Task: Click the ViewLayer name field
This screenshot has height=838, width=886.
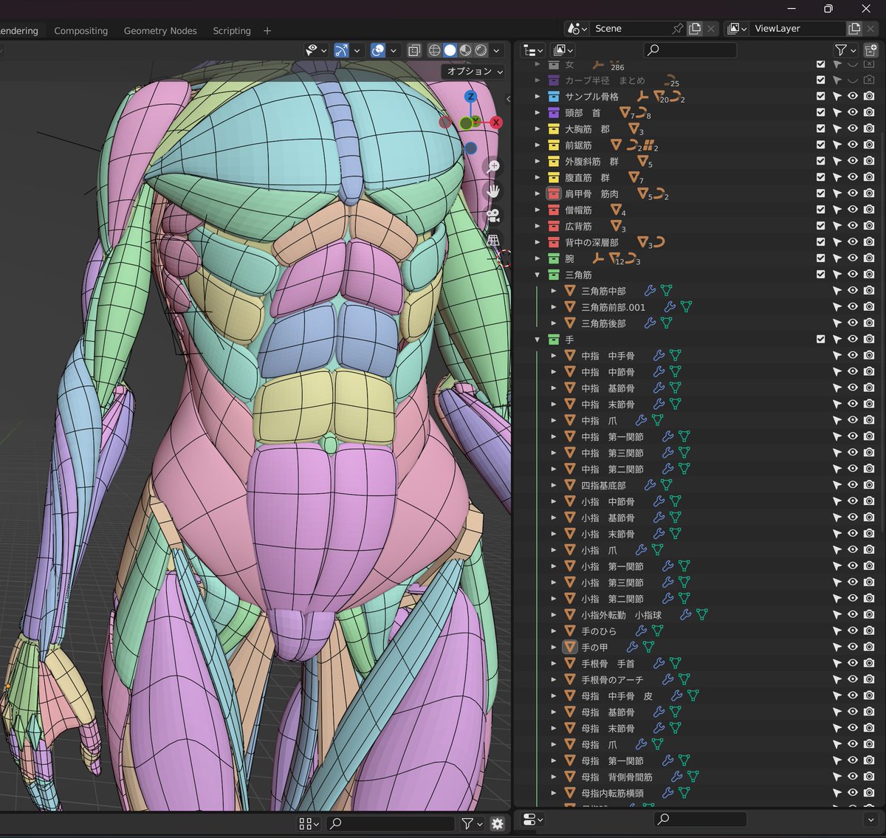Action: point(797,28)
